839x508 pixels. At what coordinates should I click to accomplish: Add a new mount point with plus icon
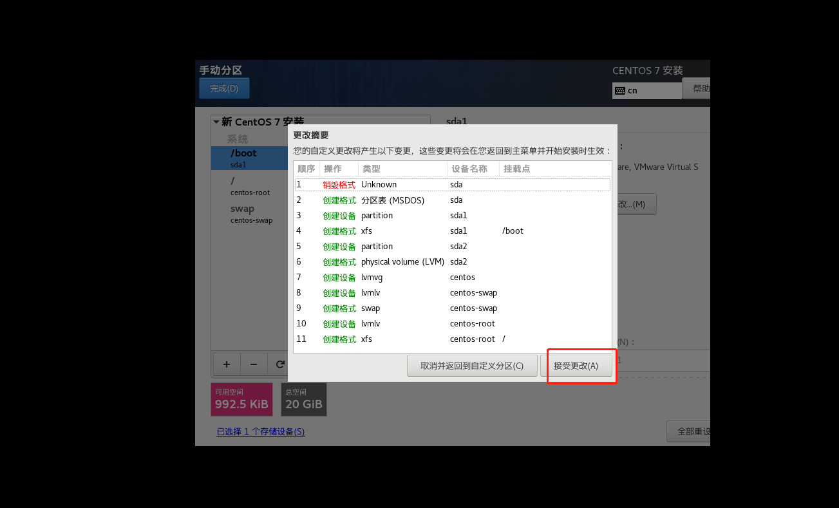227,364
